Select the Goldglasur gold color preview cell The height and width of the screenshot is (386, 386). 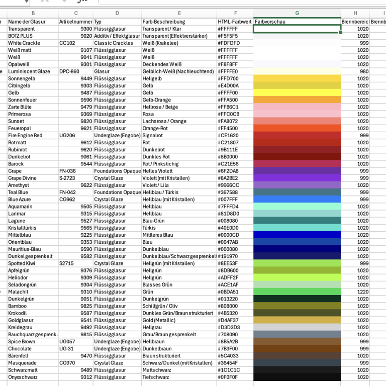tap(297, 320)
